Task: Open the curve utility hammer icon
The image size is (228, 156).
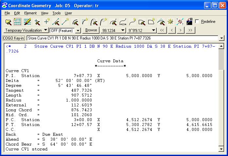Action: coord(75,22)
